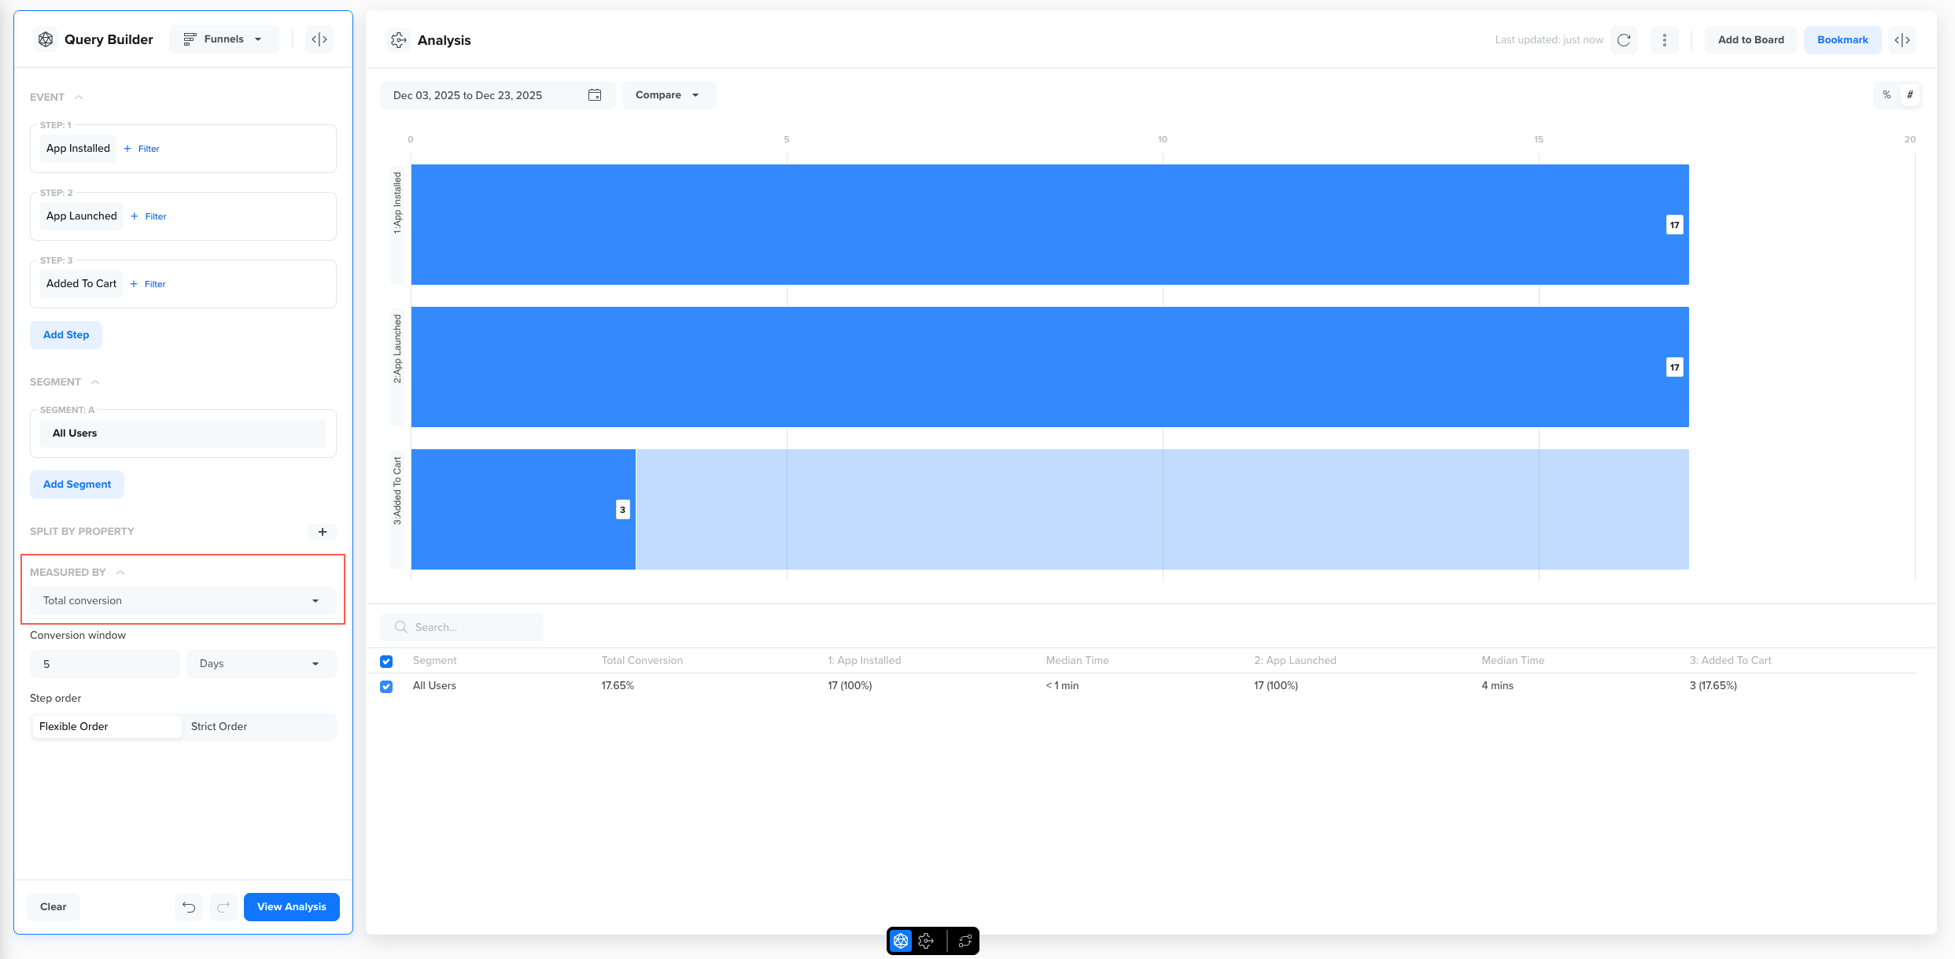Open the calendar date picker icon
Image resolution: width=1955 pixels, height=959 pixels.
coord(595,95)
